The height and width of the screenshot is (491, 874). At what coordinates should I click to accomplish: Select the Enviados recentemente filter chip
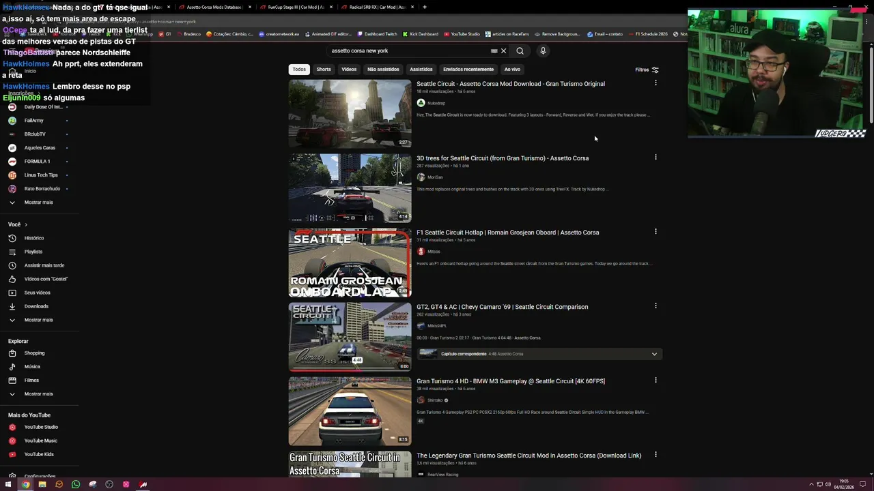(468, 69)
